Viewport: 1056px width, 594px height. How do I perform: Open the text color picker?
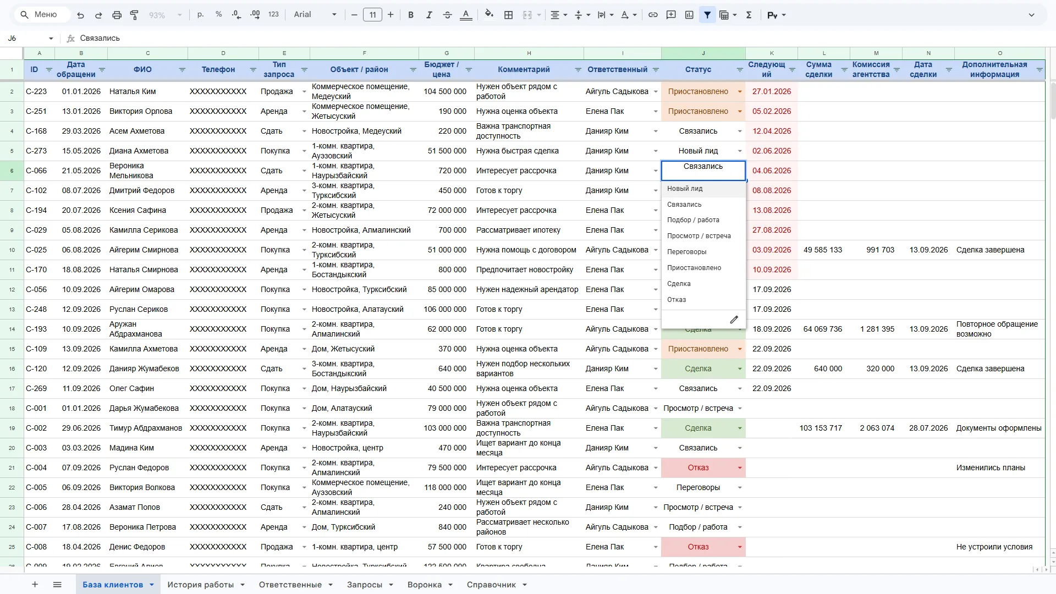pos(466,15)
